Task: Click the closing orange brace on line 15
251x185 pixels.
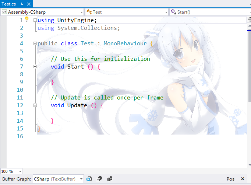Action: (x=39, y=129)
